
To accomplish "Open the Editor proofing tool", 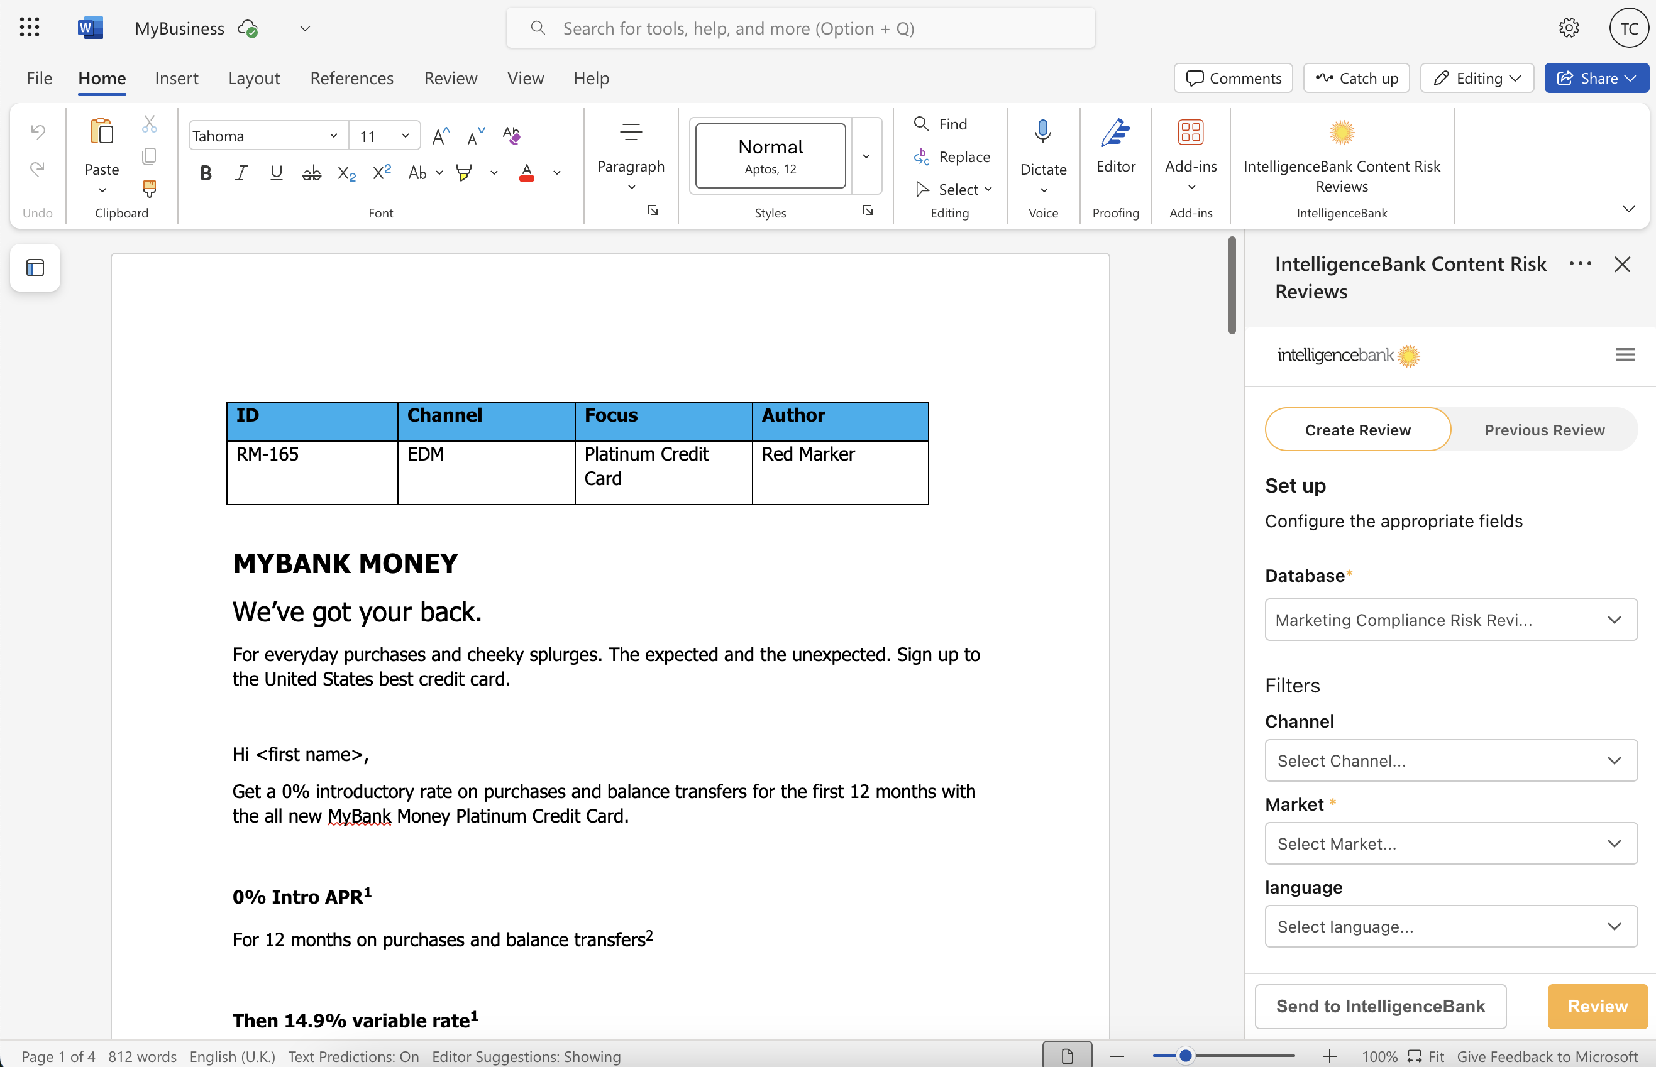I will tap(1115, 146).
